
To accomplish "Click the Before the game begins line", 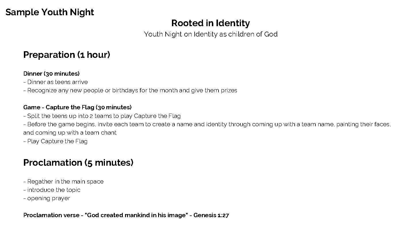I will 207,124.
